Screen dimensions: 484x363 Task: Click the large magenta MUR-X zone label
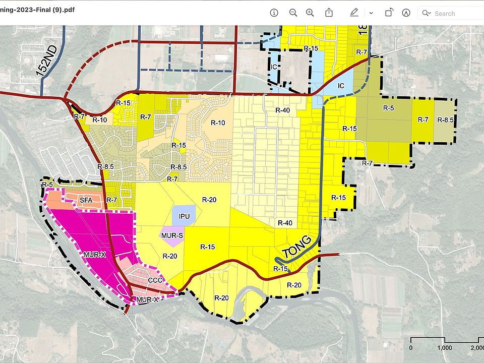[x=94, y=255]
